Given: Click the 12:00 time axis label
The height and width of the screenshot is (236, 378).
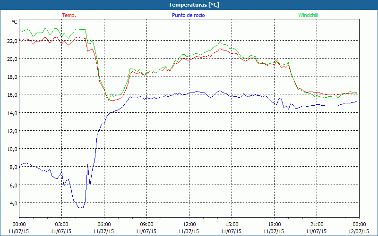Looking at the screenshot, I should coord(189,225).
